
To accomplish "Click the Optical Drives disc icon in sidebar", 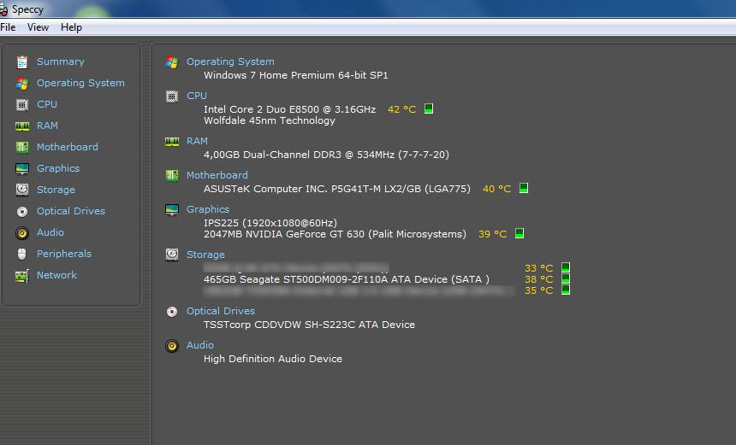I will click(x=22, y=212).
